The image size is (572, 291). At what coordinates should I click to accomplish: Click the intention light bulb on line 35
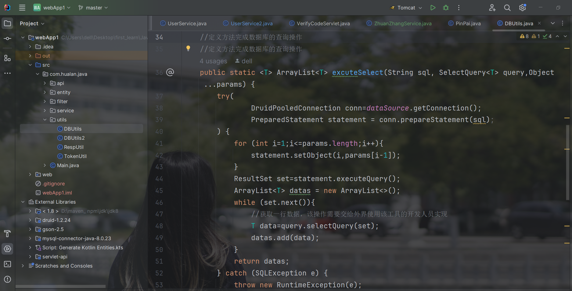pyautogui.click(x=188, y=48)
